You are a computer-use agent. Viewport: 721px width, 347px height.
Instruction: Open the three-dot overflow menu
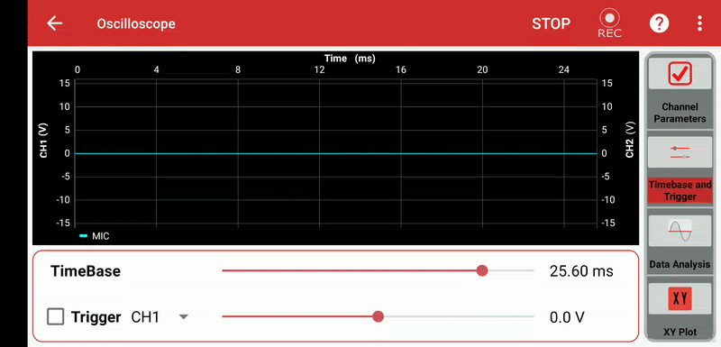click(699, 23)
